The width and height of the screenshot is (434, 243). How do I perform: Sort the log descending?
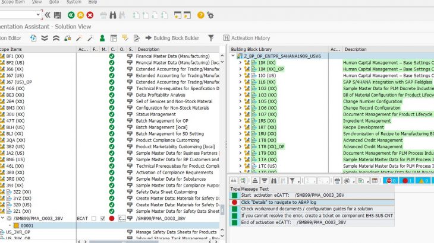click(265, 181)
